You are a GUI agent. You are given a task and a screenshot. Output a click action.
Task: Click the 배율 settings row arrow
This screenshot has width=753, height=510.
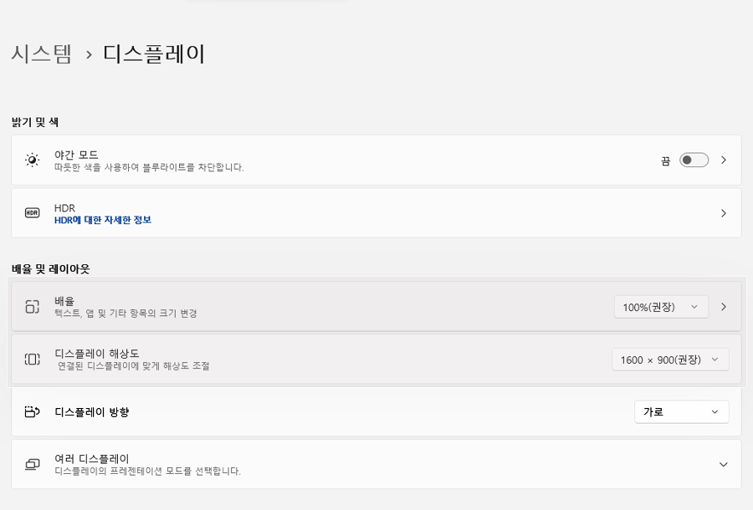tap(723, 307)
